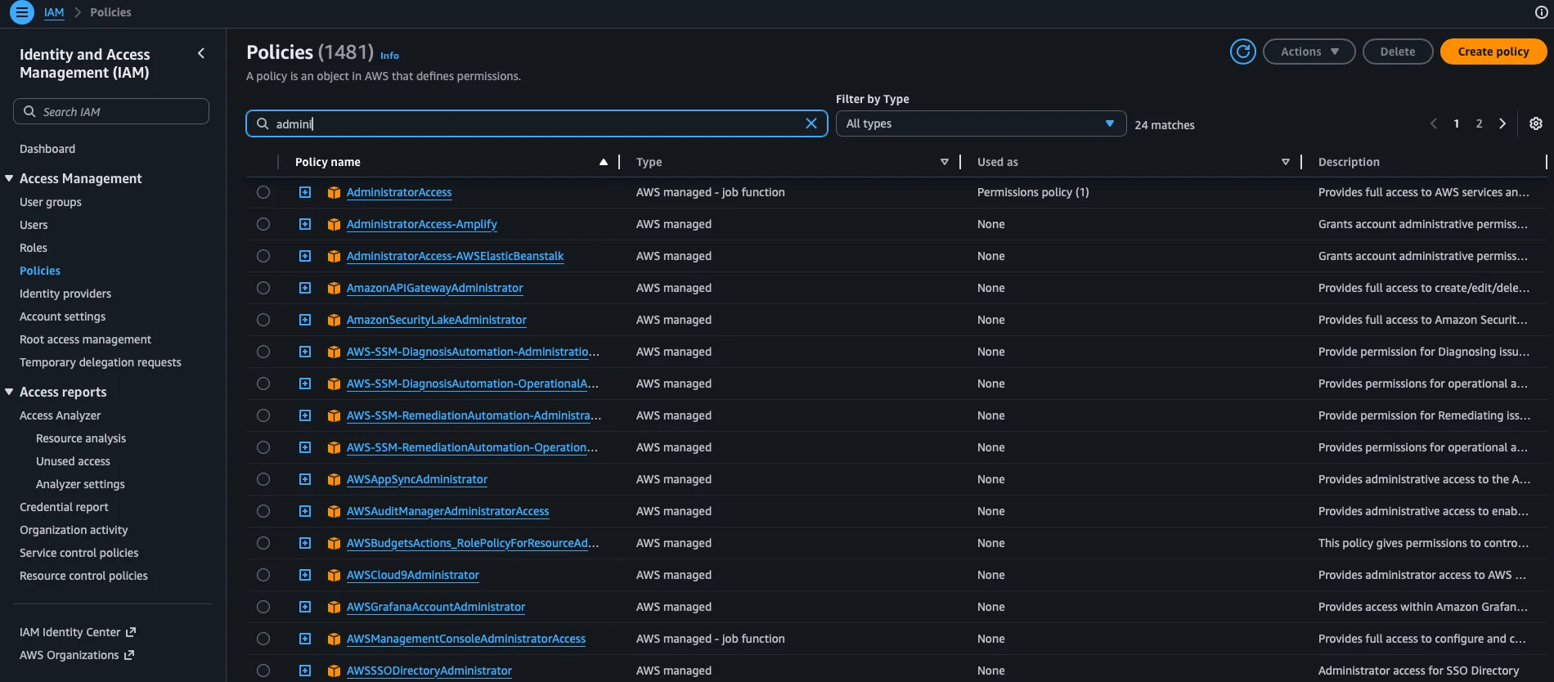Sort by Policy name using the ascending arrow
The height and width of the screenshot is (682, 1554).
tap(604, 162)
